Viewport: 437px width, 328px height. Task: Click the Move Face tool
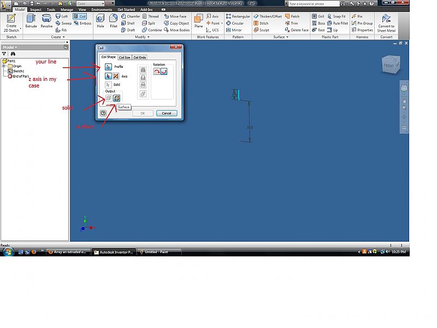175,16
